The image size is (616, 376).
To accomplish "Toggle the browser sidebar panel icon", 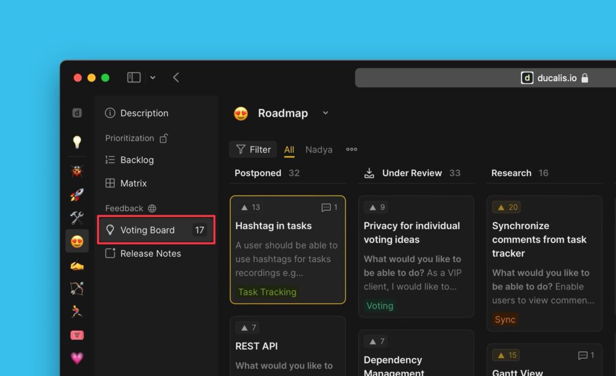I will pos(134,78).
